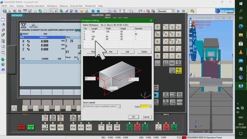Image resolution: width=247 pixels, height=139 pixels.
Task: Select workpiece row 3 with width 80
Action: click(117, 37)
